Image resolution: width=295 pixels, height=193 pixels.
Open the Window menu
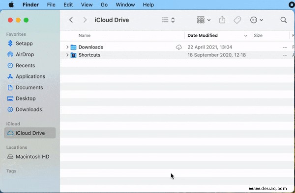click(x=125, y=5)
